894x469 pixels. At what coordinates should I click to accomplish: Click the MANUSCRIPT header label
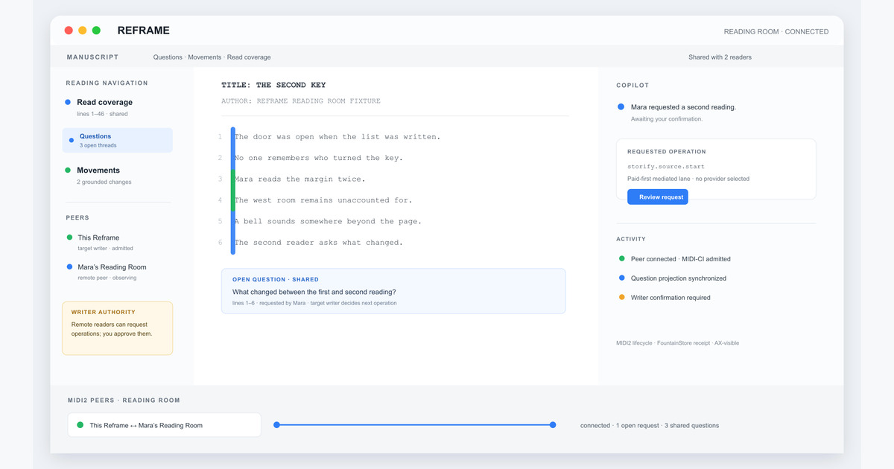(92, 57)
